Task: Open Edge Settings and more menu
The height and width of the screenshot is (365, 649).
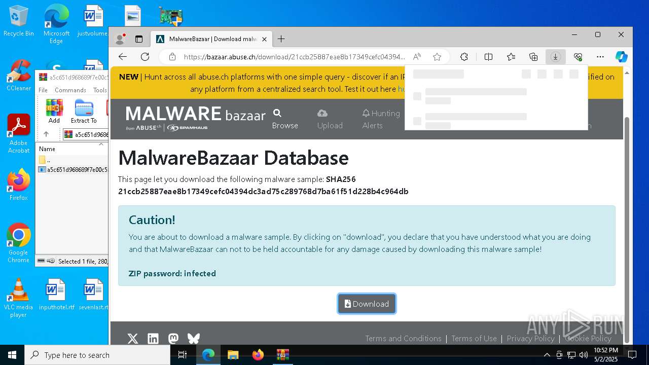Action: tap(600, 57)
